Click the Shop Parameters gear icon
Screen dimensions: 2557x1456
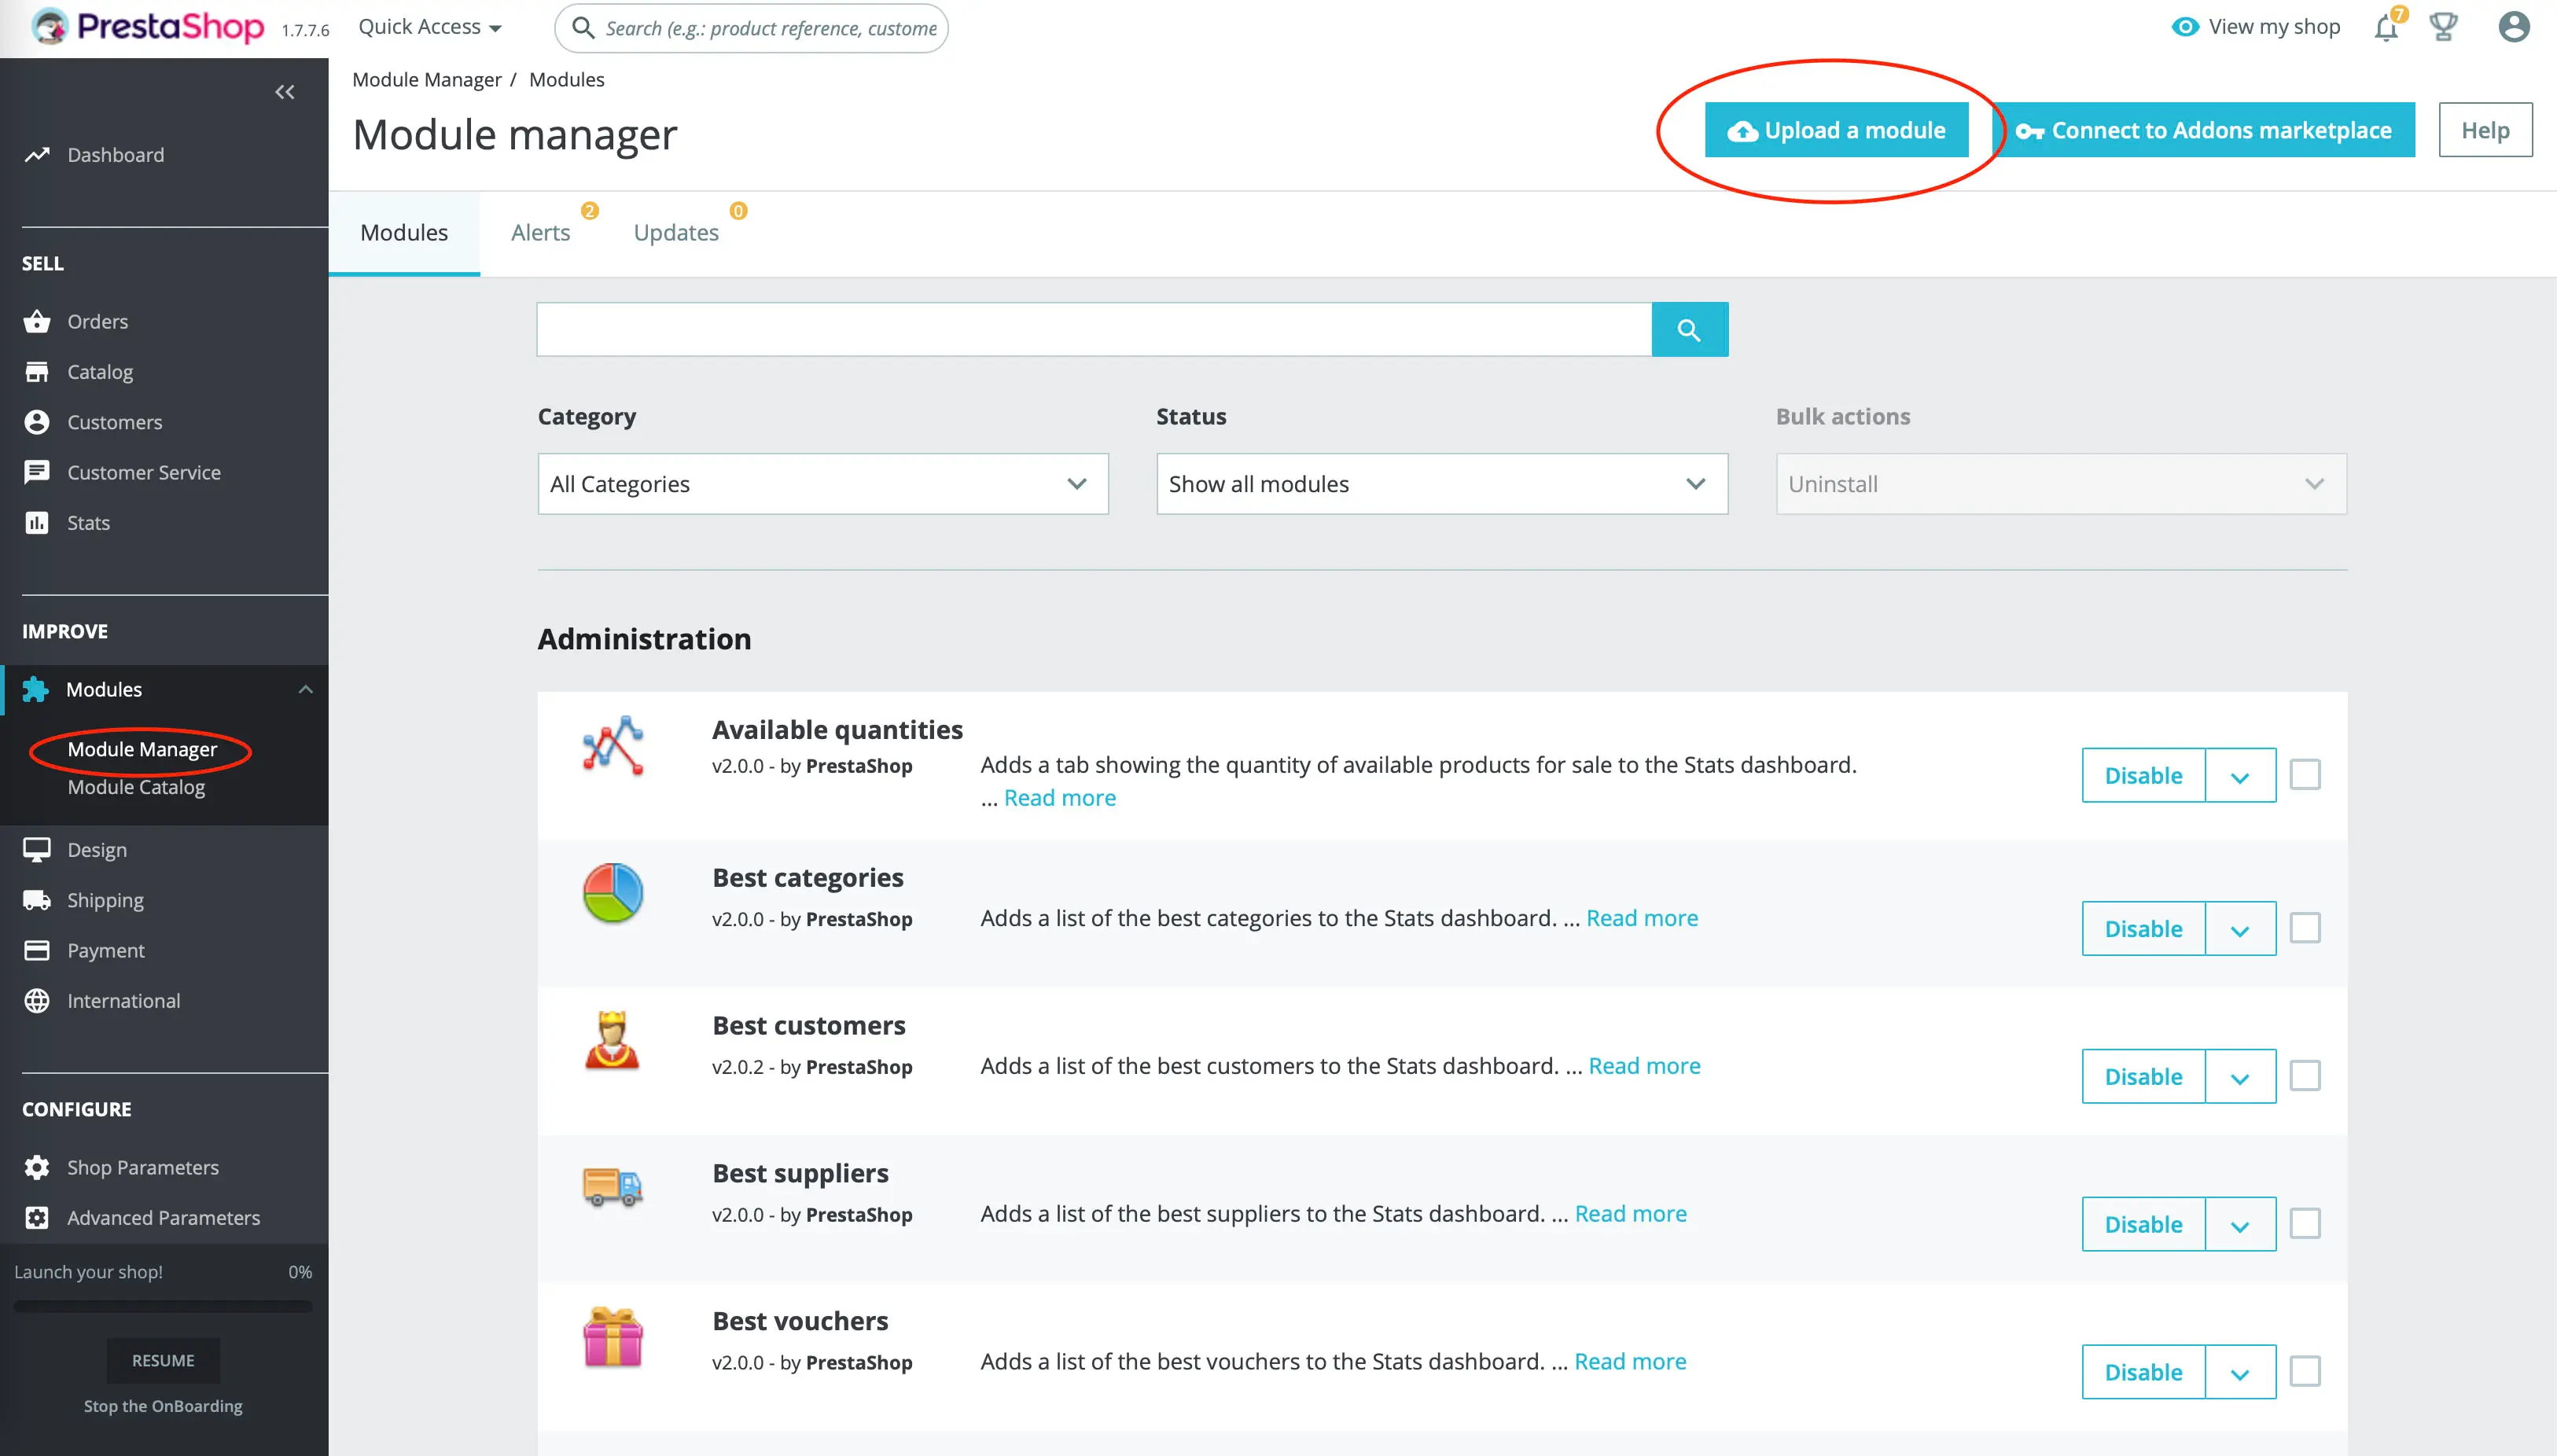point(37,1167)
